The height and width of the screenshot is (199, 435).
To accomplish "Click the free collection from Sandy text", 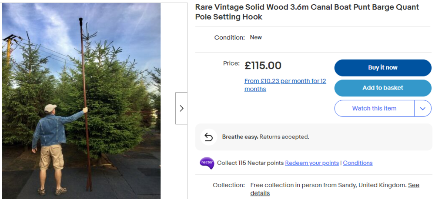I will [328, 185].
